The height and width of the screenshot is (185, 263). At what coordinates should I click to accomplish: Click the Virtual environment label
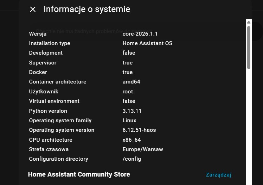[x=54, y=101]
